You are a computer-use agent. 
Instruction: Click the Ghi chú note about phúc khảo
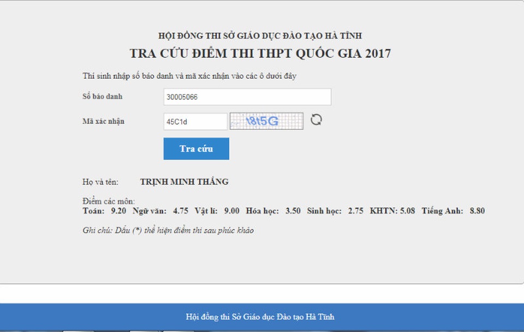168,230
